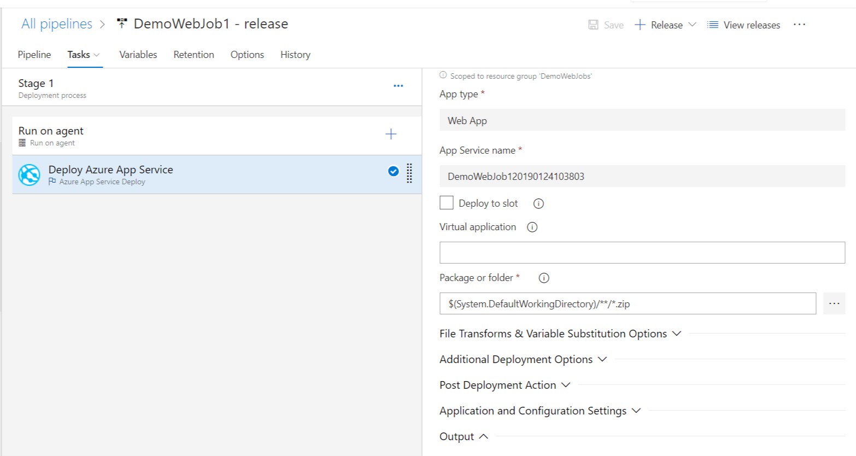Select the Deploy Azure App Service task
The height and width of the screenshot is (456, 856).
click(x=217, y=174)
